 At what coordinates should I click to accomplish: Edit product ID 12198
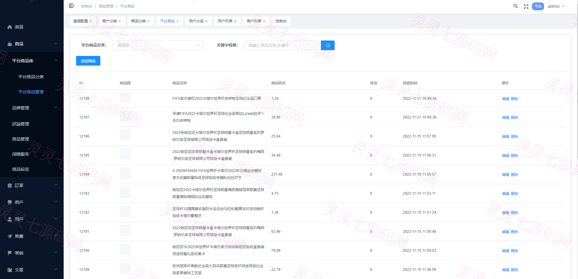point(506,99)
